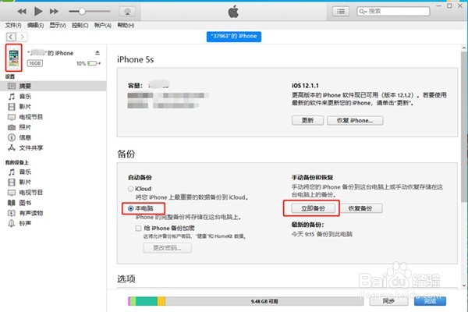
Task: Select the iCloud backup radio button
Action: 131,189
